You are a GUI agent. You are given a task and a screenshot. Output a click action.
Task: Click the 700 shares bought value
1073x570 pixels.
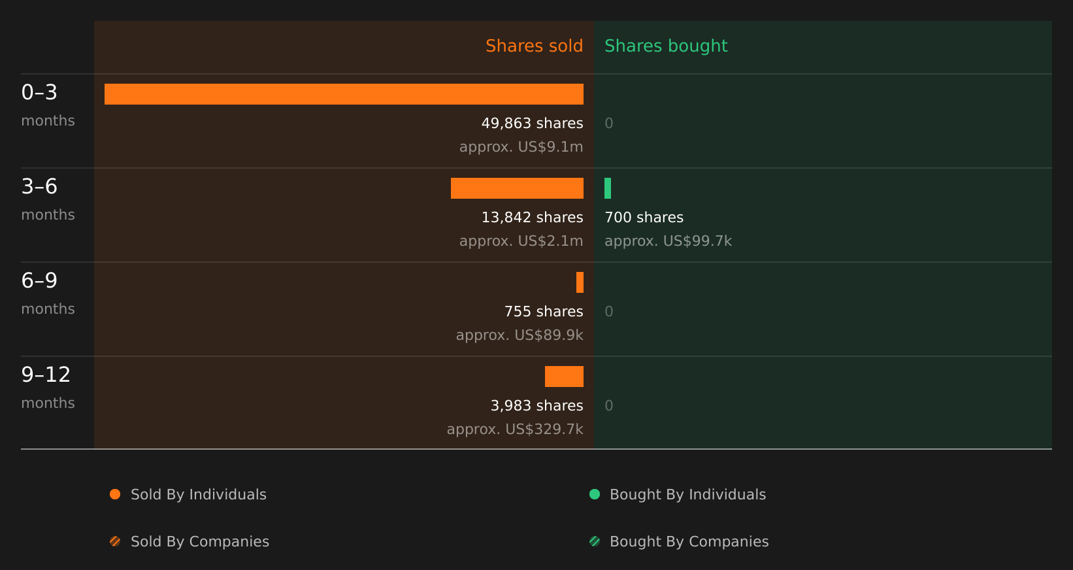point(644,218)
